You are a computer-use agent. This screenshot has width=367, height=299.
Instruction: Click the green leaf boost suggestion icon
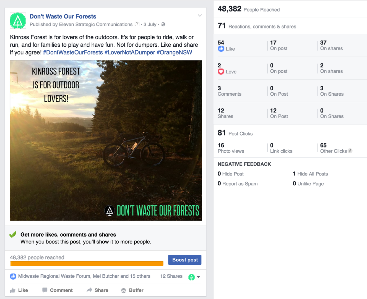pos(13,235)
